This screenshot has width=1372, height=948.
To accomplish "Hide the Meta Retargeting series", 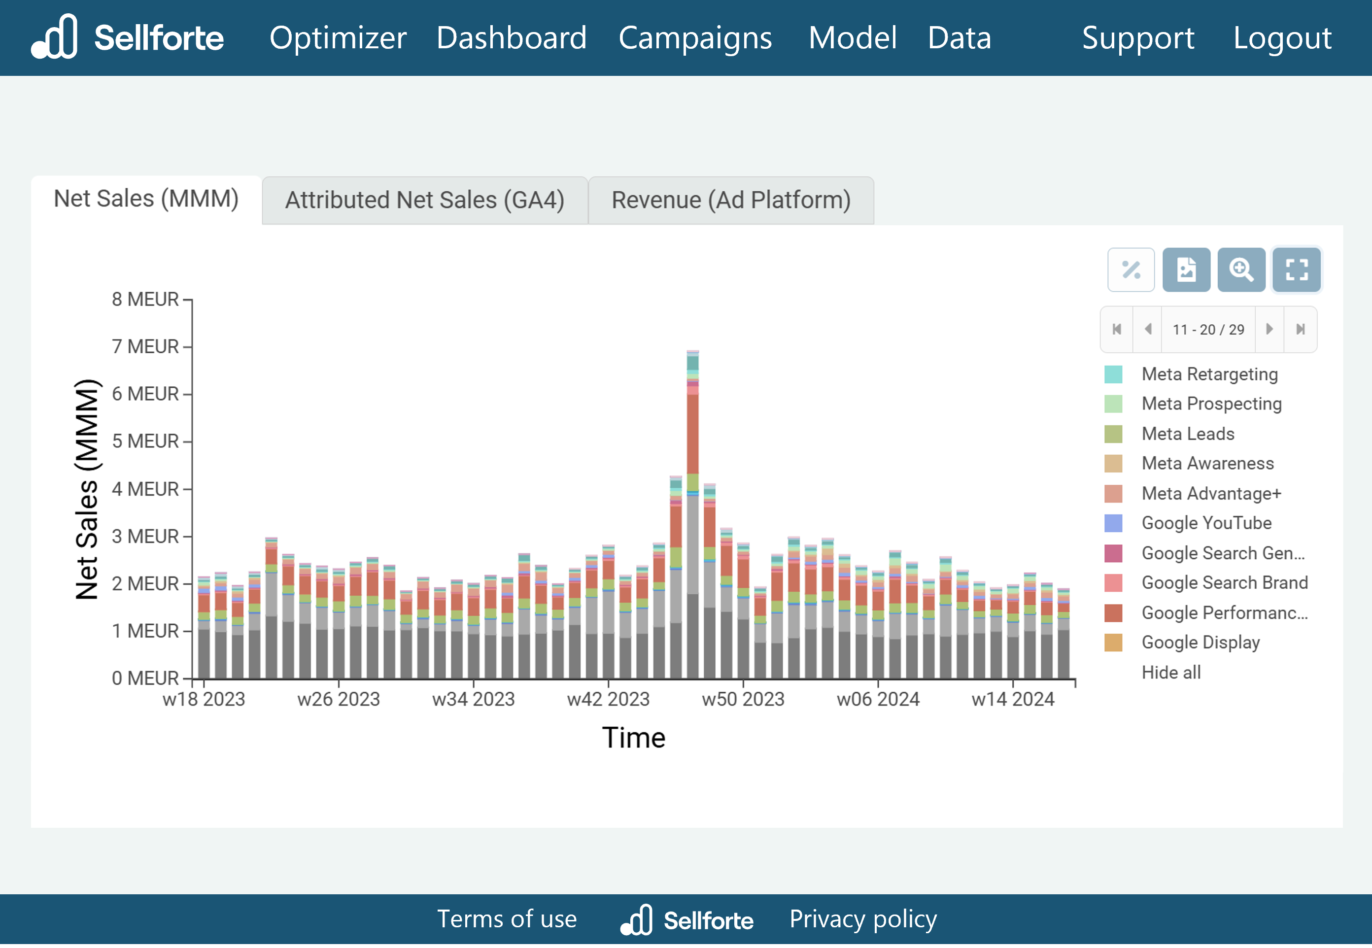I will (x=1209, y=374).
